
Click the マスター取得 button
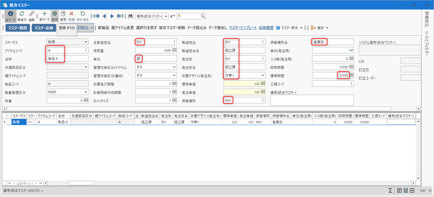[18, 28]
